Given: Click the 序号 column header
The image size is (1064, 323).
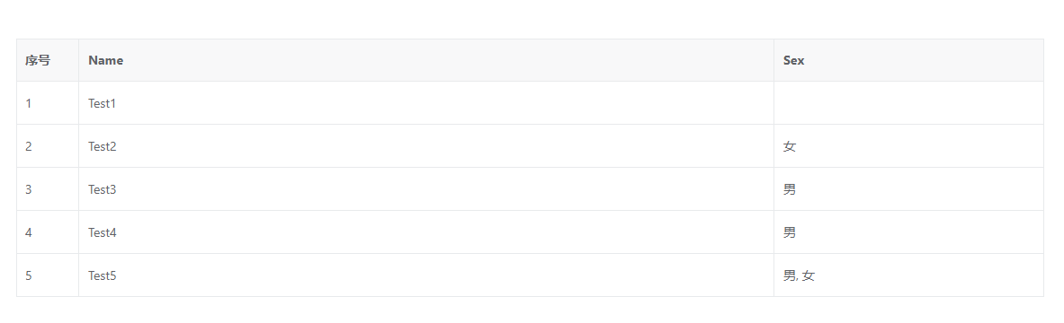Looking at the screenshot, I should [x=48, y=60].
